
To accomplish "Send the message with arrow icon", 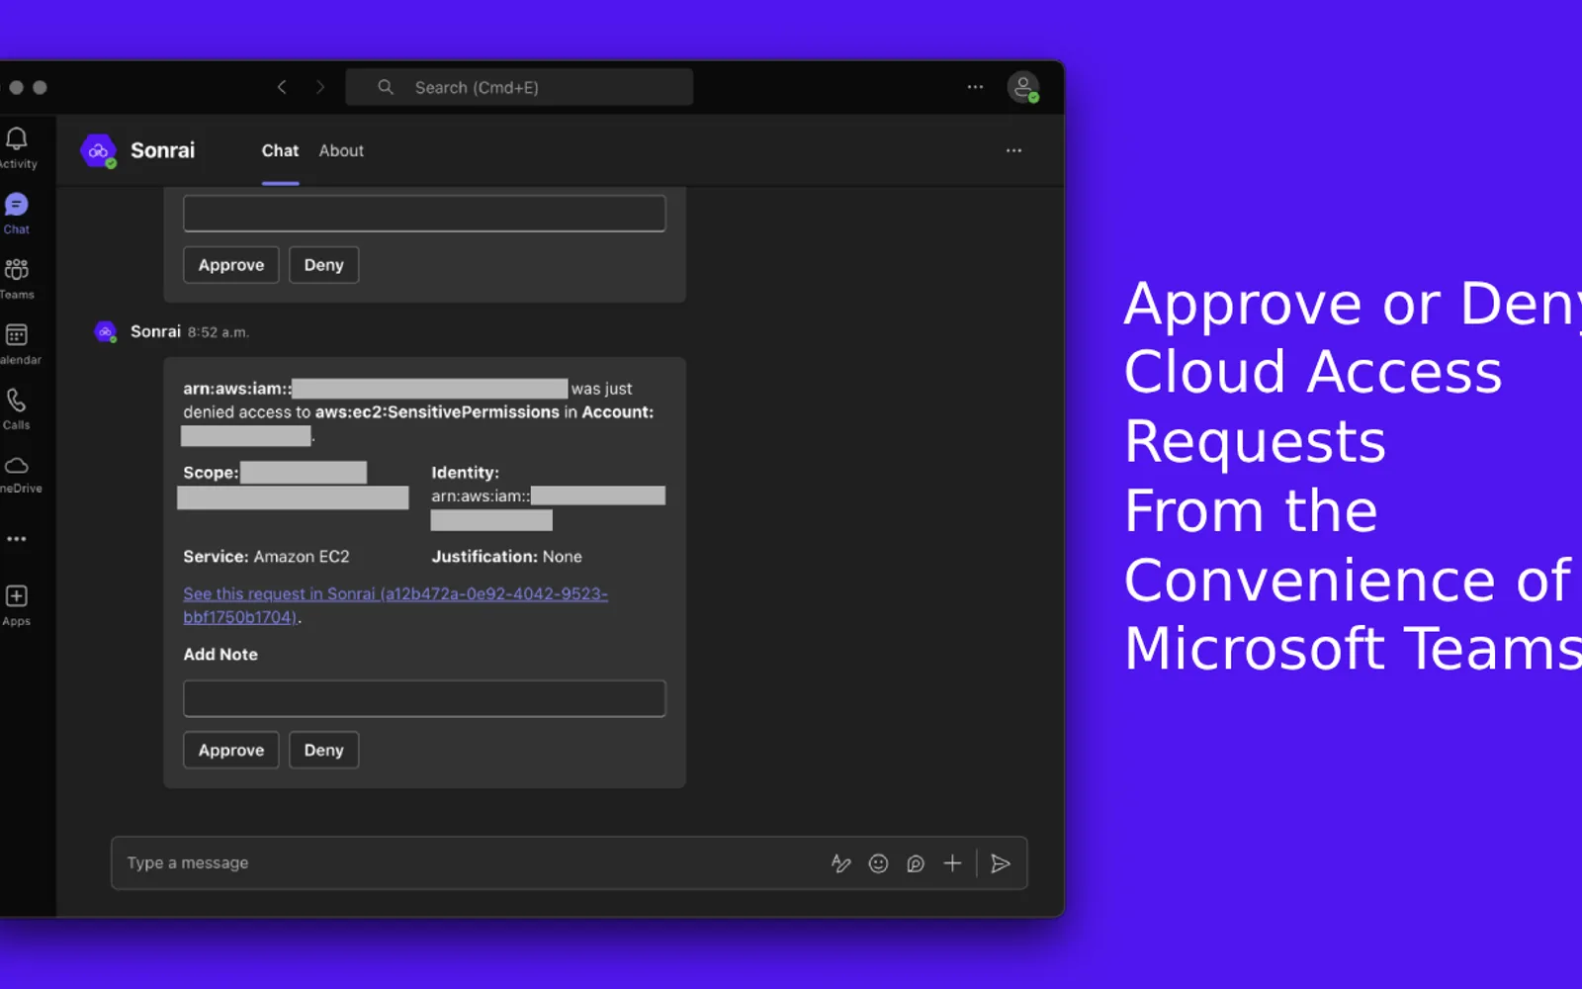I will (x=1001, y=863).
